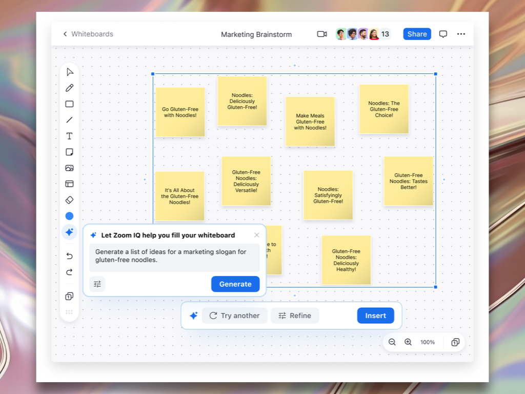Click first participant avatar
Image resolution: width=525 pixels, height=394 pixels.
click(x=341, y=34)
